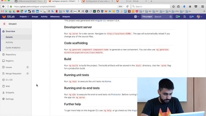Click the Issues sidebar icon
The image size is (206, 116).
pyautogui.click(x=4, y=67)
